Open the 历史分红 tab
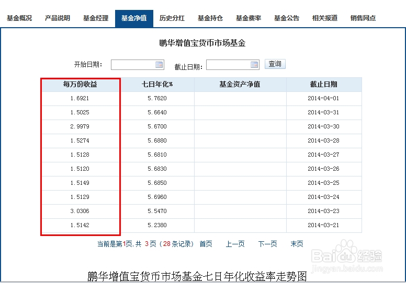This screenshot has width=406, height=283. click(x=172, y=18)
